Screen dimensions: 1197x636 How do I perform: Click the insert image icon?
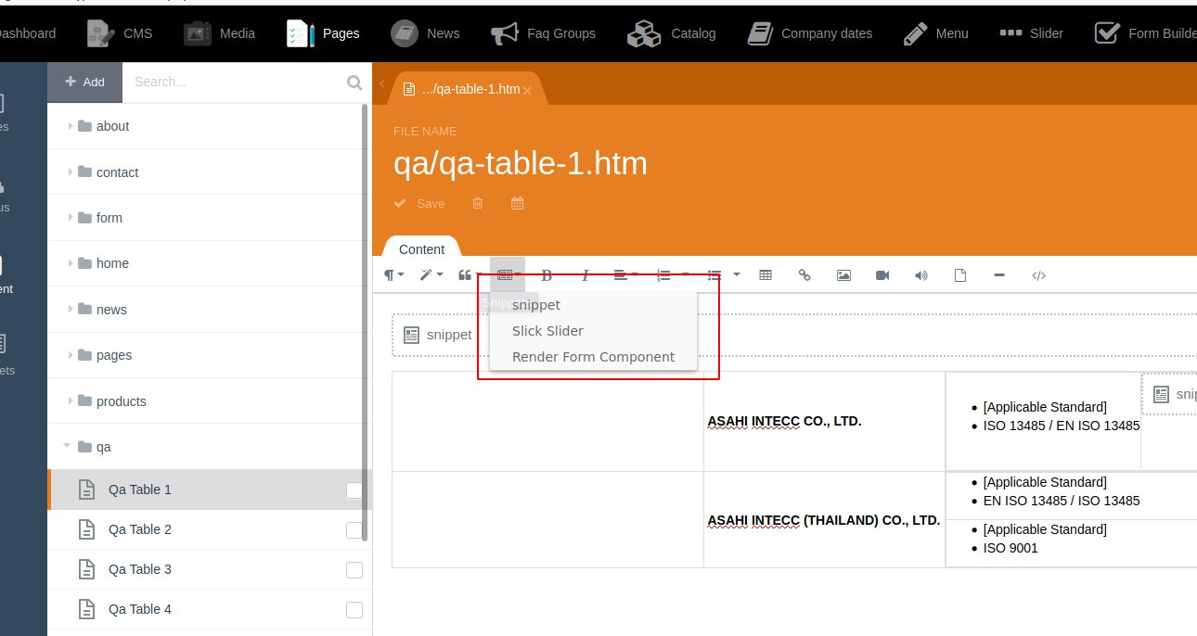pyautogui.click(x=843, y=275)
